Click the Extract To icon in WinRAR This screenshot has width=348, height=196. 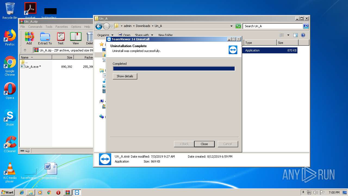pos(45,38)
